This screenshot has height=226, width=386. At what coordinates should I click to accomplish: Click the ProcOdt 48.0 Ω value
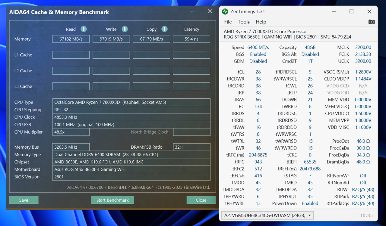coord(363,141)
